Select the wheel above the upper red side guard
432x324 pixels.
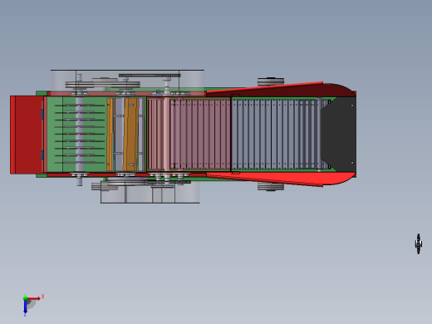[271, 81]
